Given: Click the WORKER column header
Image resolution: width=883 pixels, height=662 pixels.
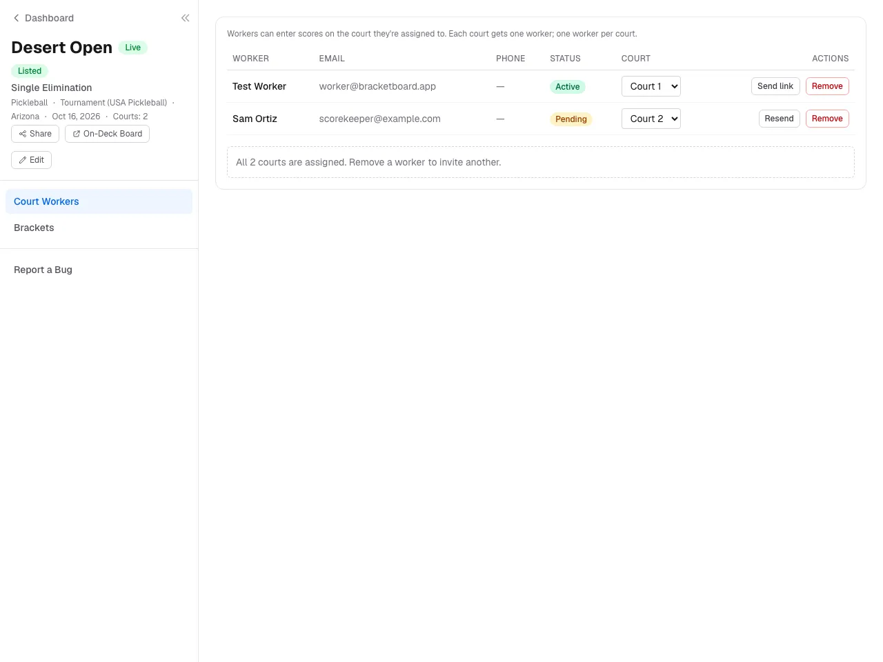Looking at the screenshot, I should click(250, 59).
